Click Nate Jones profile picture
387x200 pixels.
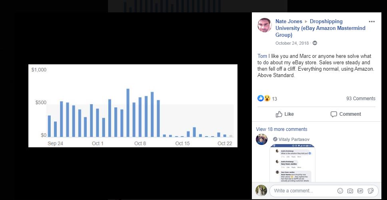pos(264,25)
